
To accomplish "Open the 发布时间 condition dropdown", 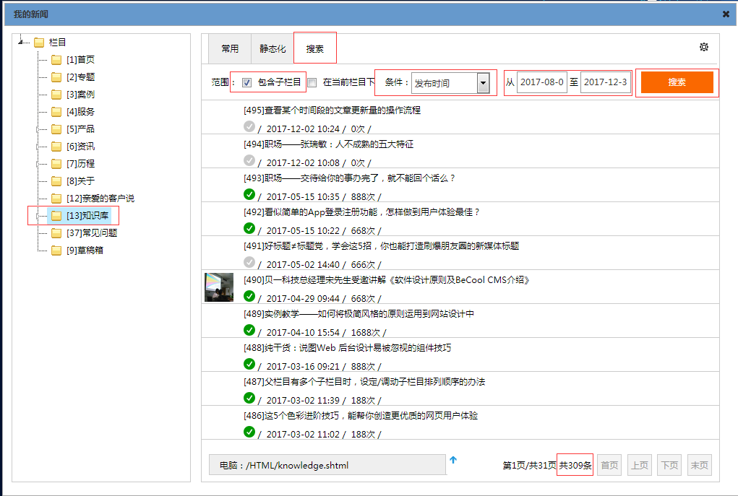I will (483, 83).
